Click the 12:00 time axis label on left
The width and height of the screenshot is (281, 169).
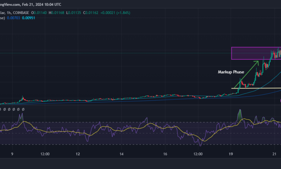coord(45,154)
